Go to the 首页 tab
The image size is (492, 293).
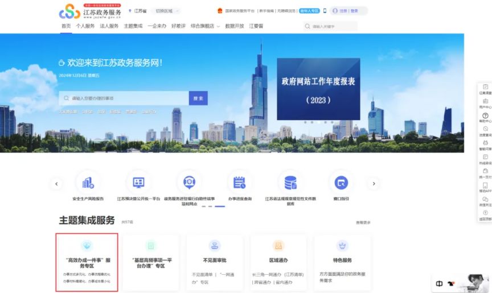click(x=66, y=26)
